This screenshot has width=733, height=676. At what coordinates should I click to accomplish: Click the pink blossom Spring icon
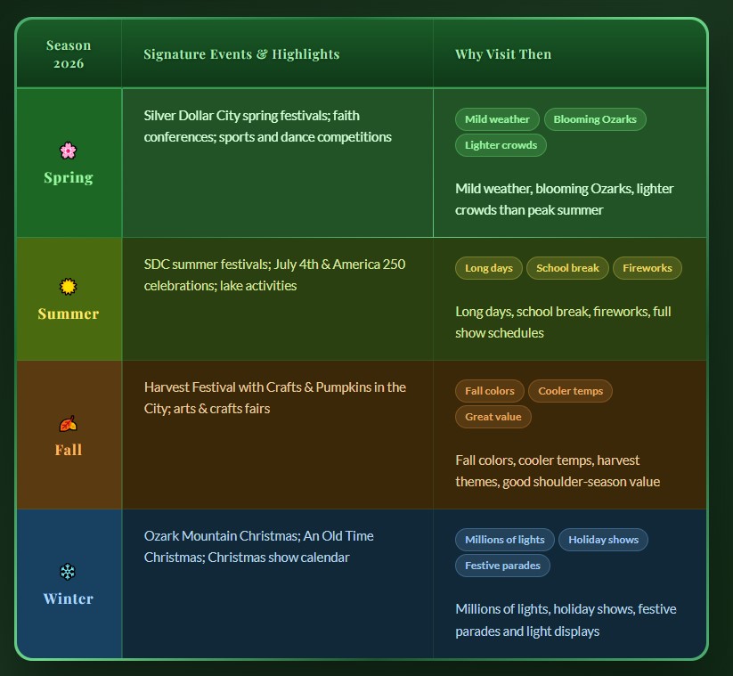click(x=69, y=151)
